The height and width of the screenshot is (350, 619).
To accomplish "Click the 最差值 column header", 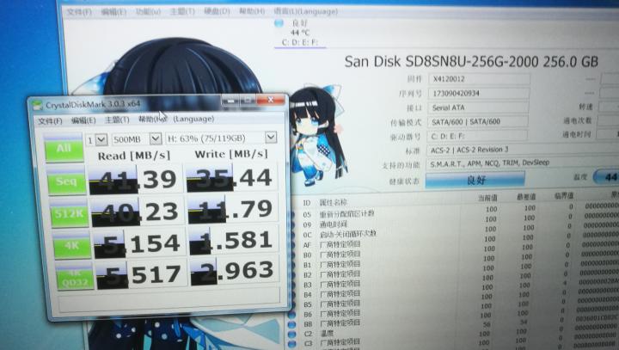I will [x=526, y=197].
